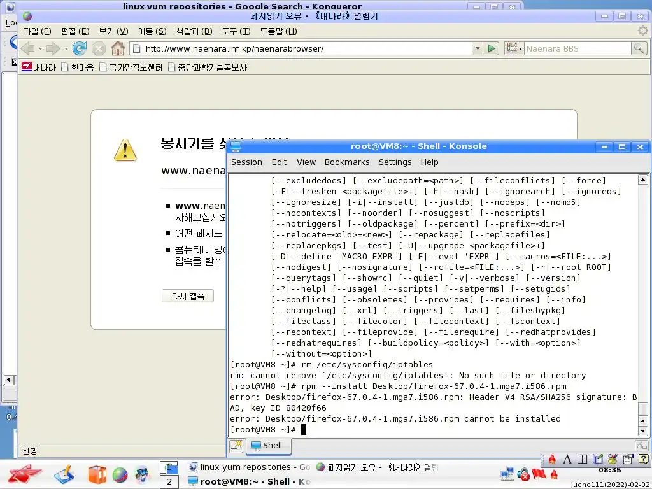Select the Shell tab in Konsole
This screenshot has height=489, width=652.
coord(268,446)
